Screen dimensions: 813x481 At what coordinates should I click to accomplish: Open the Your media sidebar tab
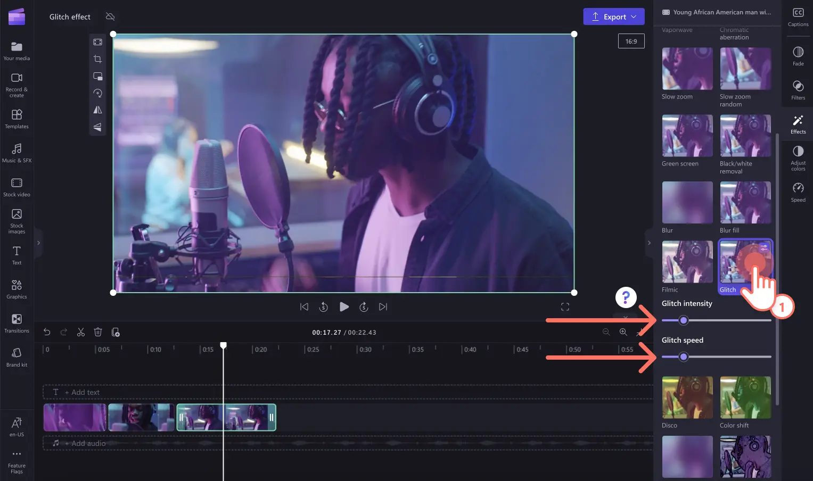point(17,51)
